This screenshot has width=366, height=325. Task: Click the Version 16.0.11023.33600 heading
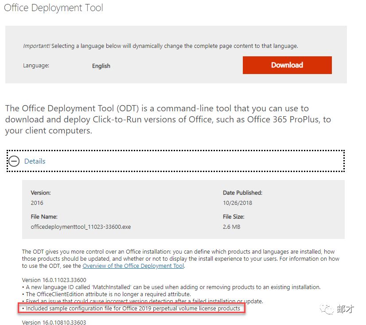click(54, 280)
